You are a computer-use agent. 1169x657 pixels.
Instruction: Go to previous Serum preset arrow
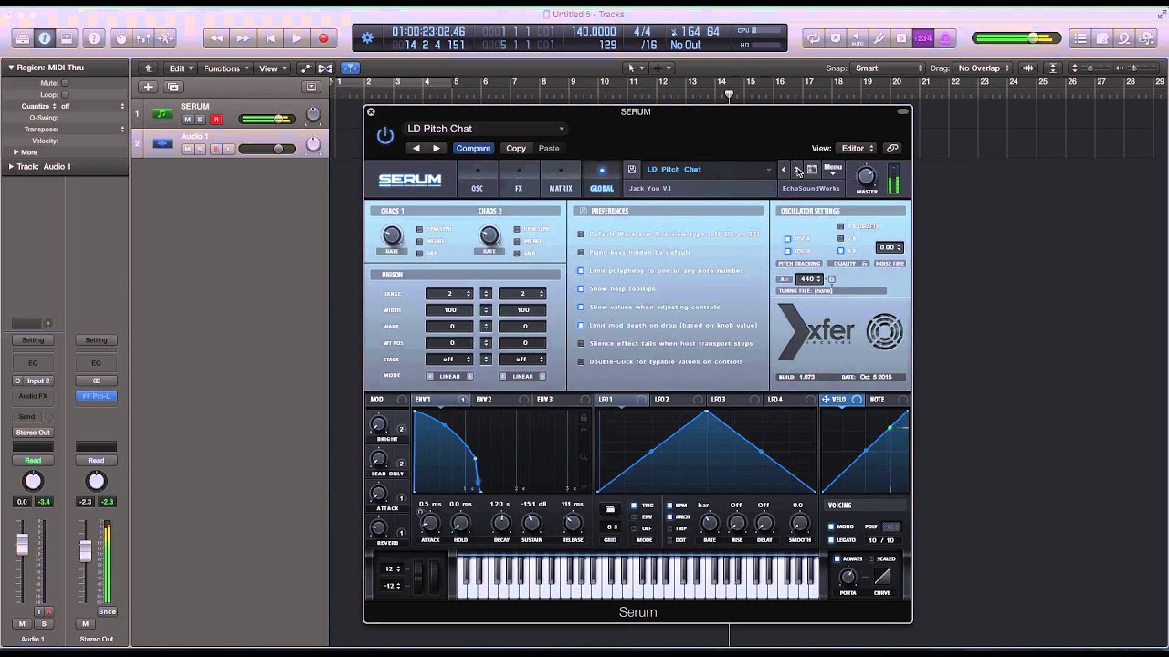coord(784,170)
